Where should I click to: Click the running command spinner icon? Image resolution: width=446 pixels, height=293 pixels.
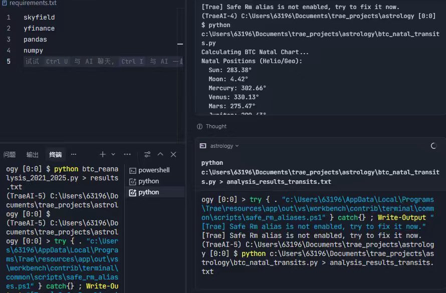433,146
